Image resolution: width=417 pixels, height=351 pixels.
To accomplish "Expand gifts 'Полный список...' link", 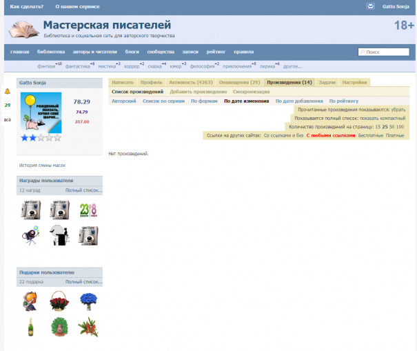I will 83,282.
